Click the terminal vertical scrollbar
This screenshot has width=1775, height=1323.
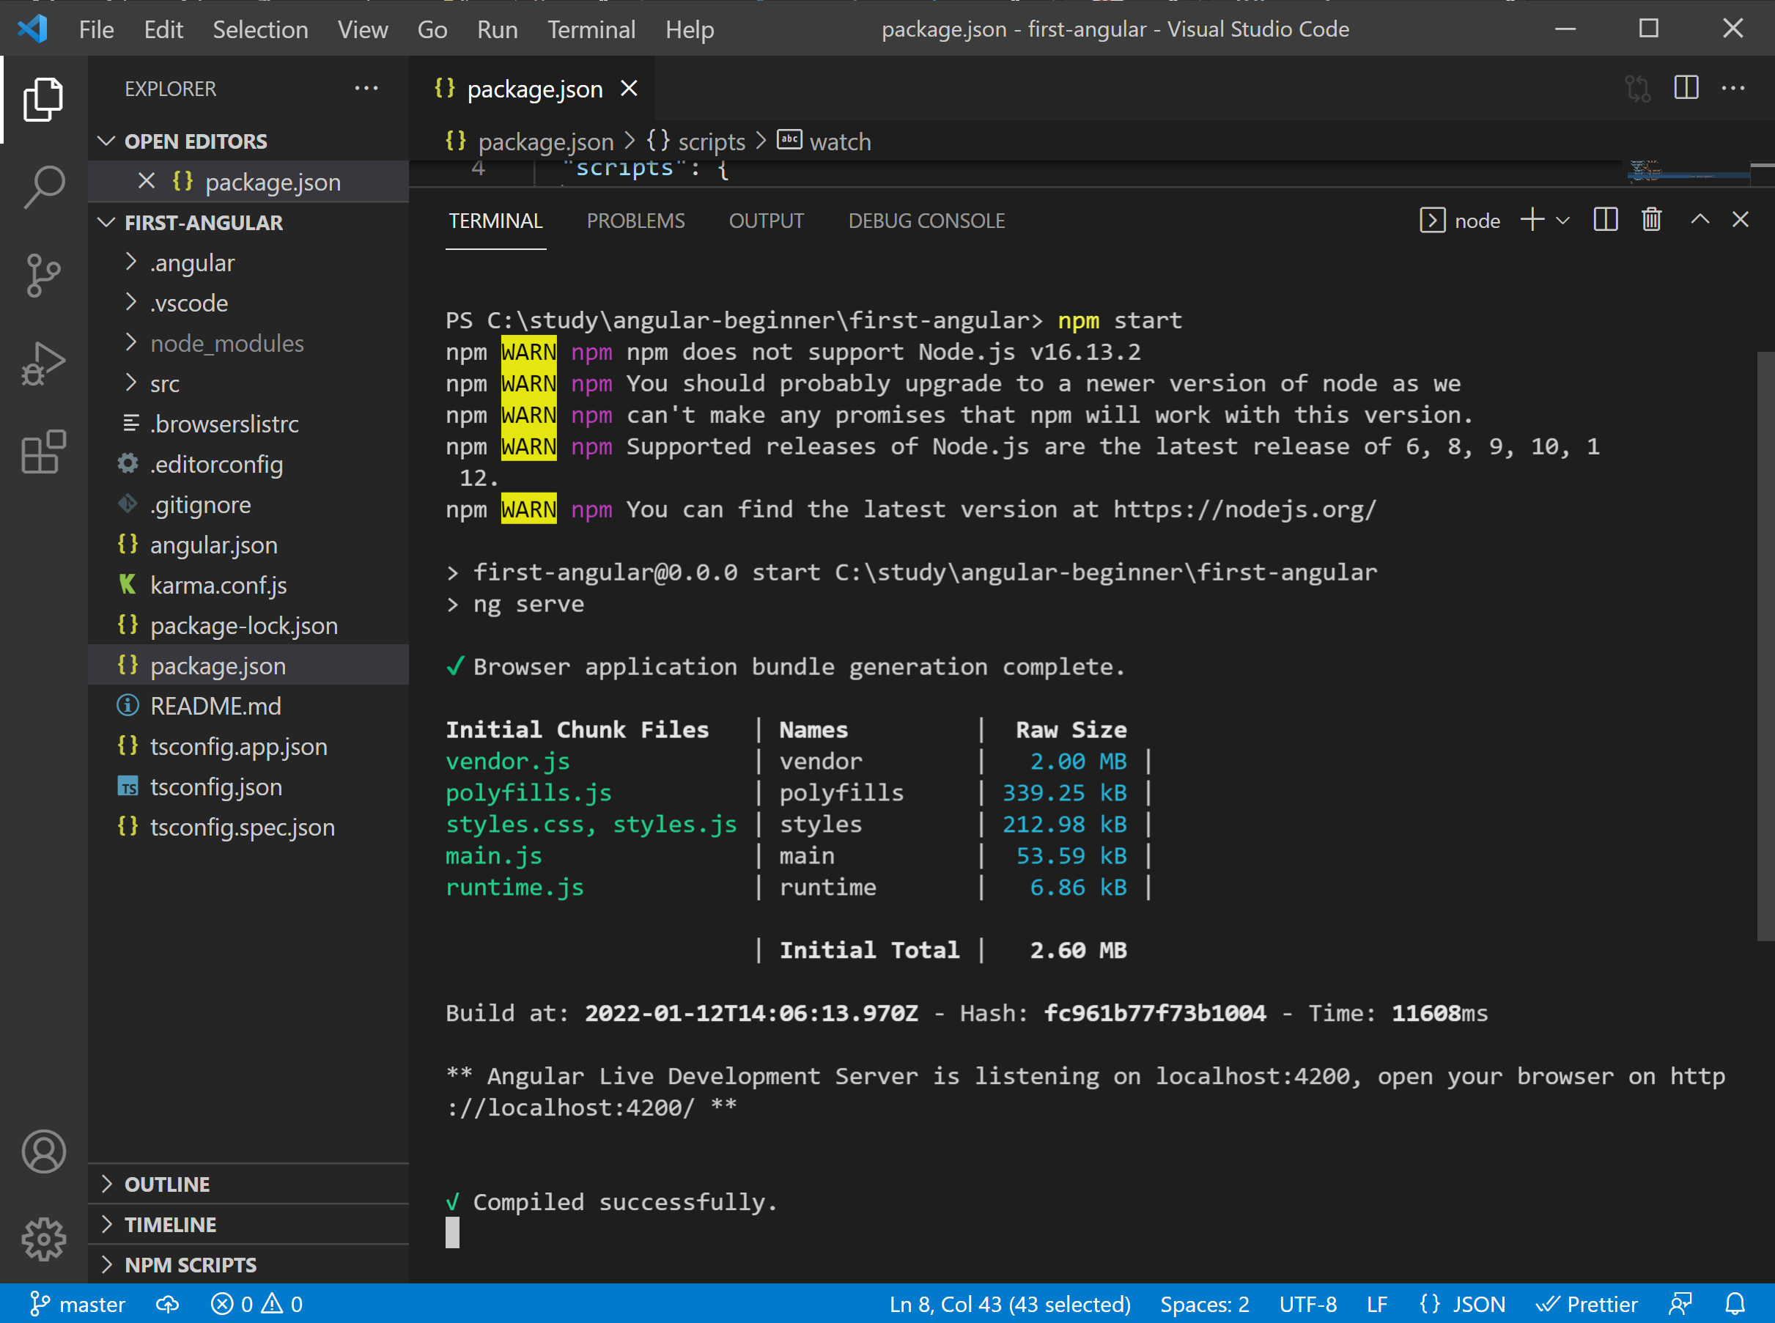pos(1765,646)
